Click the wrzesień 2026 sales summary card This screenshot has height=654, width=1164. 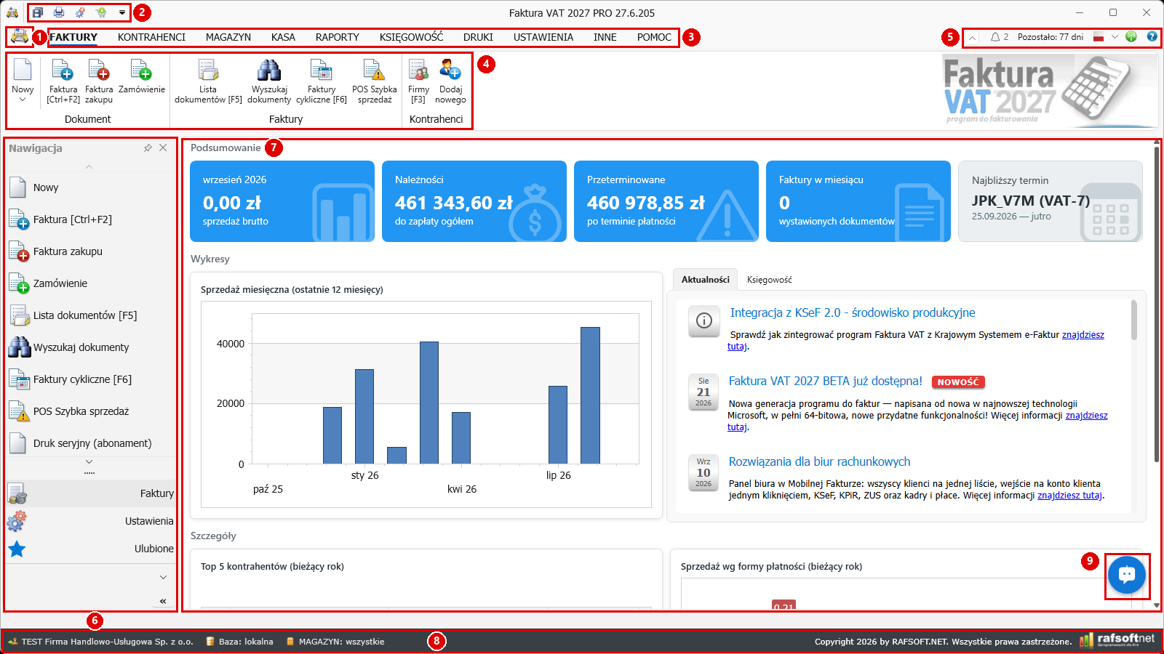(x=282, y=201)
